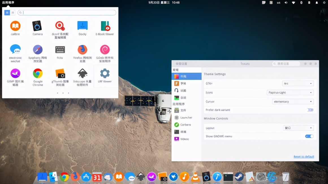The width and height of the screenshot is (328, 184).
Task: Open the Camera application icon
Action: point(38,27)
